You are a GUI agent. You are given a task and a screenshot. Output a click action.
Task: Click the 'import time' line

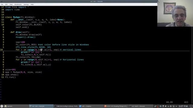(12, 10)
